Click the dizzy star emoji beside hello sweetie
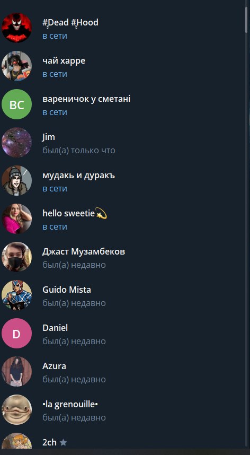The width and height of the screenshot is (250, 455). (x=101, y=214)
